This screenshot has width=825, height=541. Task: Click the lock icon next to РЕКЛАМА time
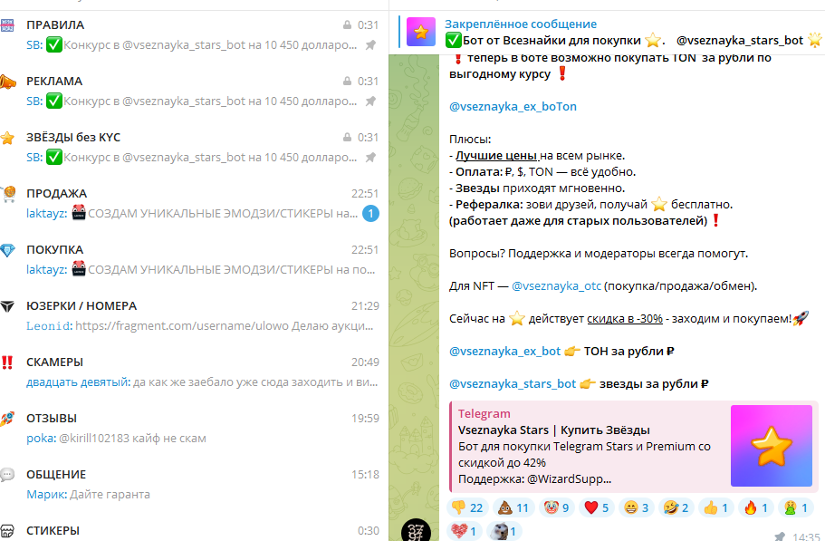tap(347, 81)
